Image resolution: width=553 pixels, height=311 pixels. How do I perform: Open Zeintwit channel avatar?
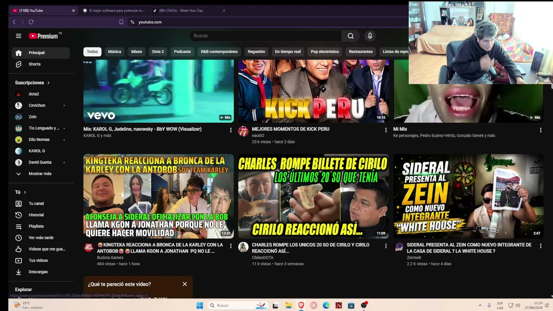[x=399, y=247]
